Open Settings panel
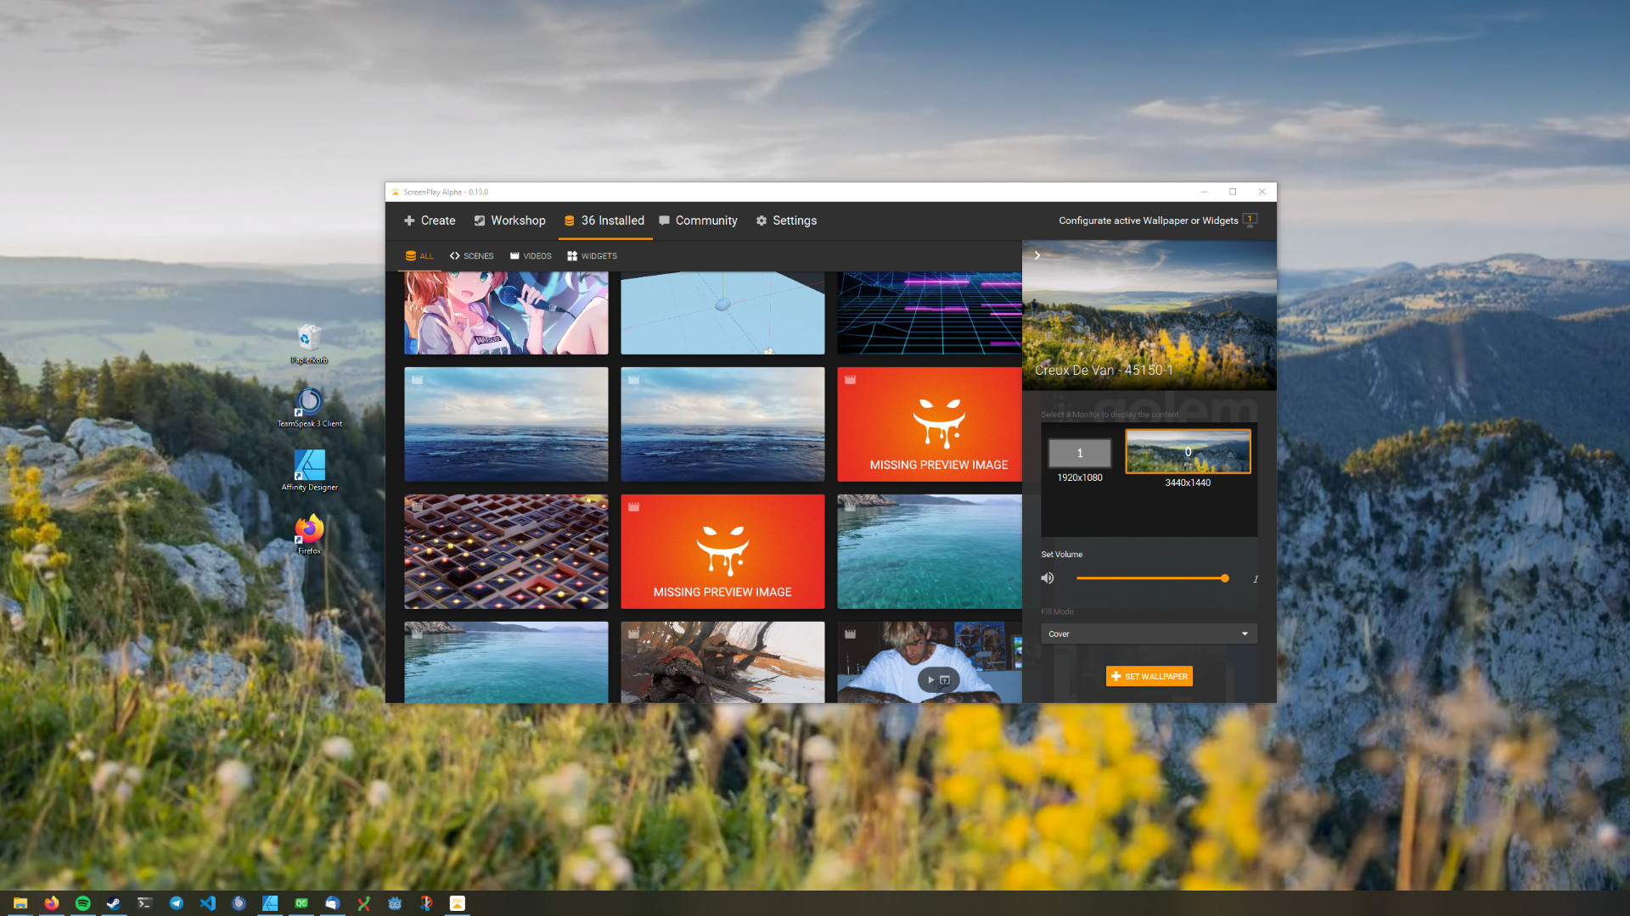1630x916 pixels. tap(786, 219)
